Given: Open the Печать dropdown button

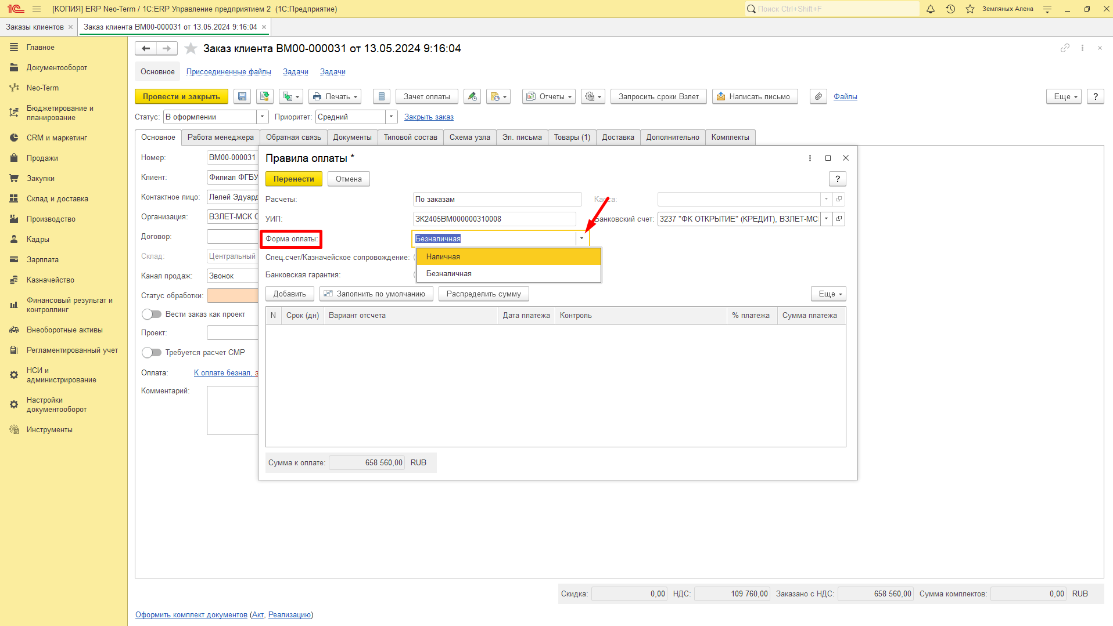Looking at the screenshot, I should click(x=335, y=97).
